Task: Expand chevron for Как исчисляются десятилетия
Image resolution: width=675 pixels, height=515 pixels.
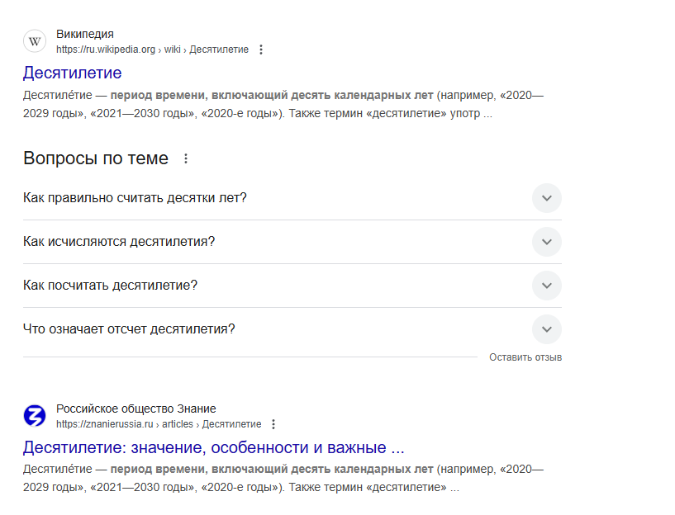Action: point(547,242)
